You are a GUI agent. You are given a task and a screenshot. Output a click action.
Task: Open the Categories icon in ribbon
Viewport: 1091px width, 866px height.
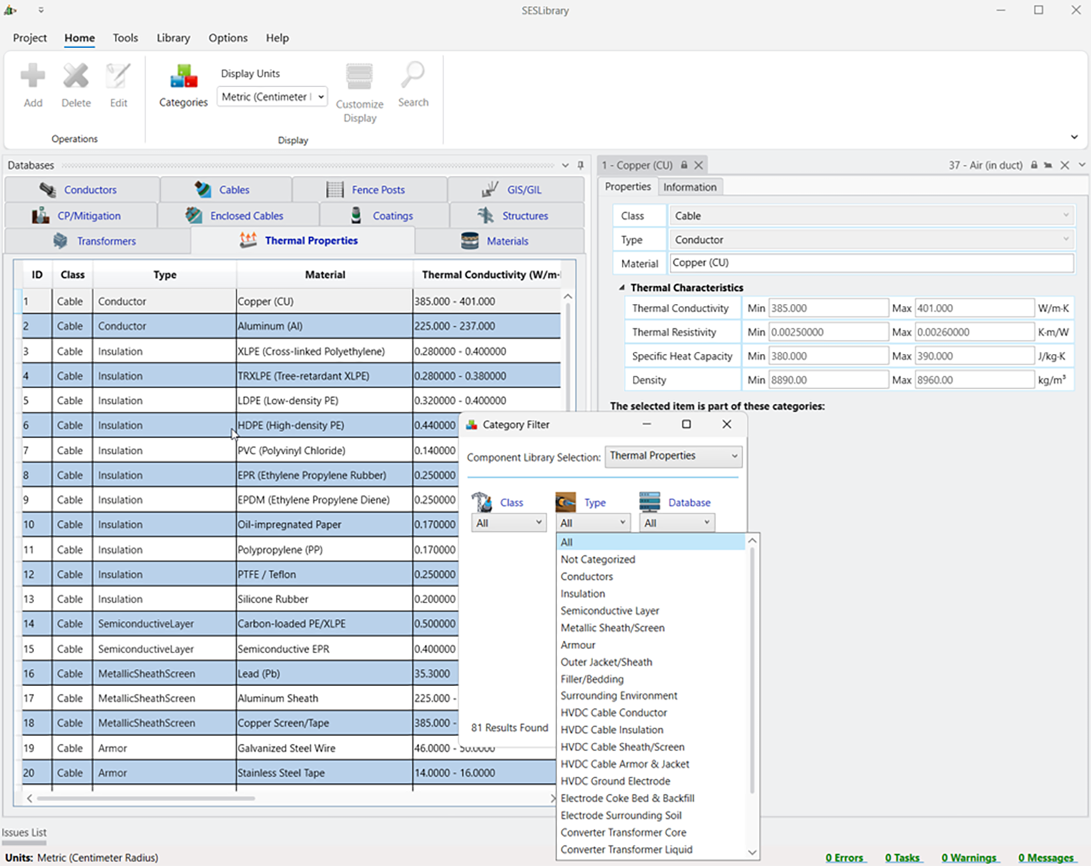click(x=183, y=77)
